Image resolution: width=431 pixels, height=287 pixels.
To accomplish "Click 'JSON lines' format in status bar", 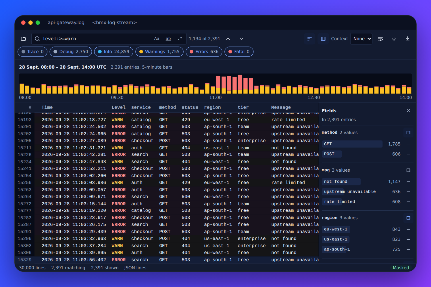I will click(135, 268).
